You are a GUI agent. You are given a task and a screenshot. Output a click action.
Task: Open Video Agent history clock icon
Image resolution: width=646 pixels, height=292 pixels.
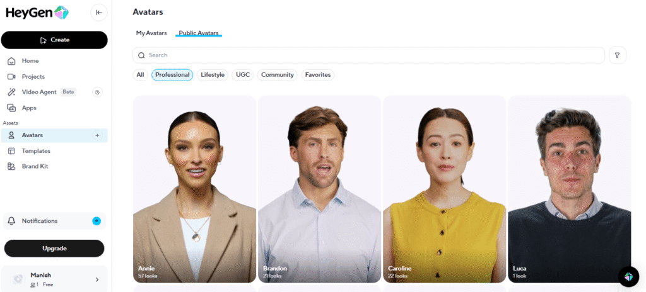(98, 92)
